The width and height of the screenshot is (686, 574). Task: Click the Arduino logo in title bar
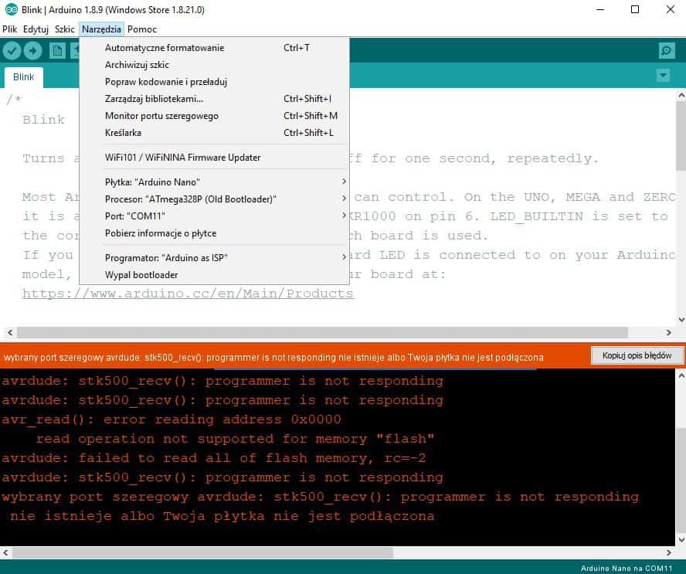pos(11,9)
